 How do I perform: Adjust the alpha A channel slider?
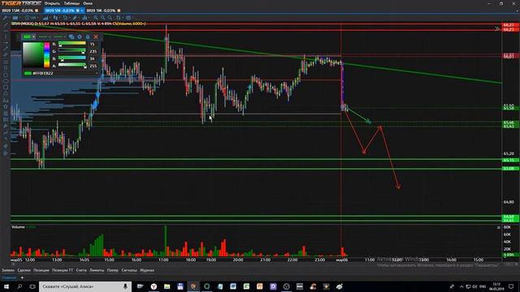(72, 66)
